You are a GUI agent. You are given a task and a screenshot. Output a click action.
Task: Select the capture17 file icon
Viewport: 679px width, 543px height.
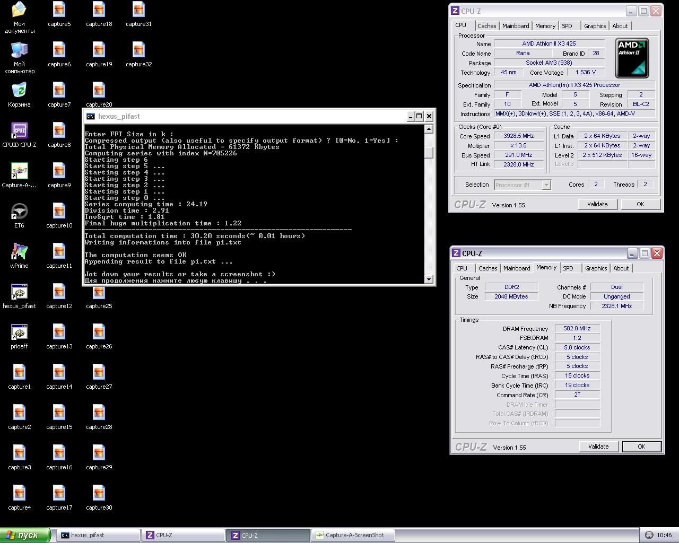click(x=59, y=497)
